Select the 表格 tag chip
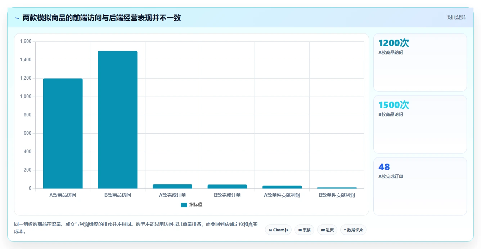The image size is (481, 249). pyautogui.click(x=304, y=230)
